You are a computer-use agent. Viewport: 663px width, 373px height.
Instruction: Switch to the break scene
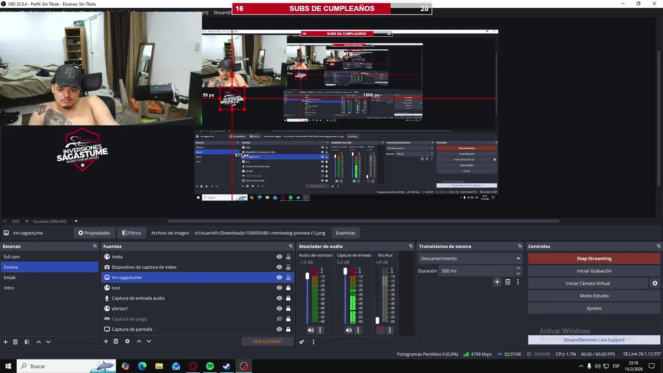[49, 278]
